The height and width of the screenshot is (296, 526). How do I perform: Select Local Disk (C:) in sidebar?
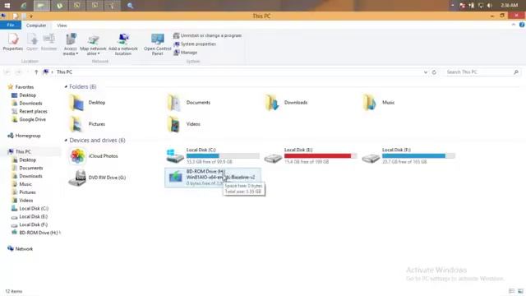click(x=34, y=208)
